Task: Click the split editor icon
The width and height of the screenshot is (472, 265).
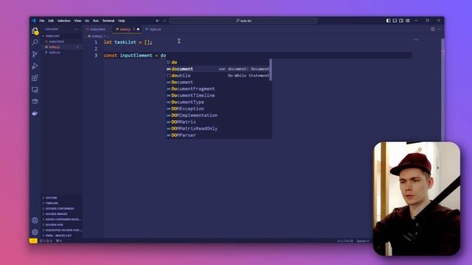Action: (433, 29)
